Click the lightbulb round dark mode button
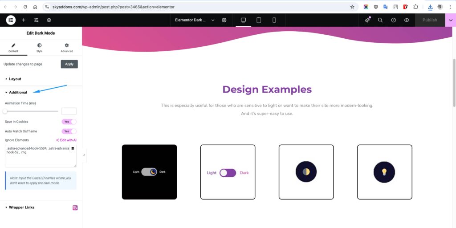Image resolution: width=456 pixels, height=228 pixels. click(x=384, y=172)
